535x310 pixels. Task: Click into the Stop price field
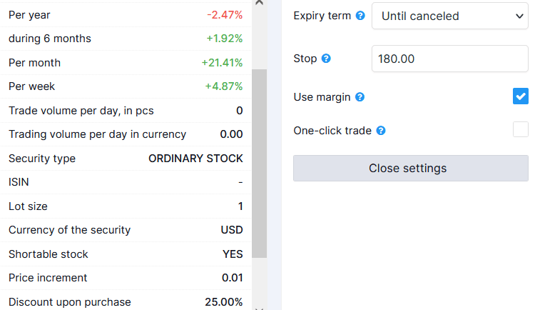pos(449,59)
